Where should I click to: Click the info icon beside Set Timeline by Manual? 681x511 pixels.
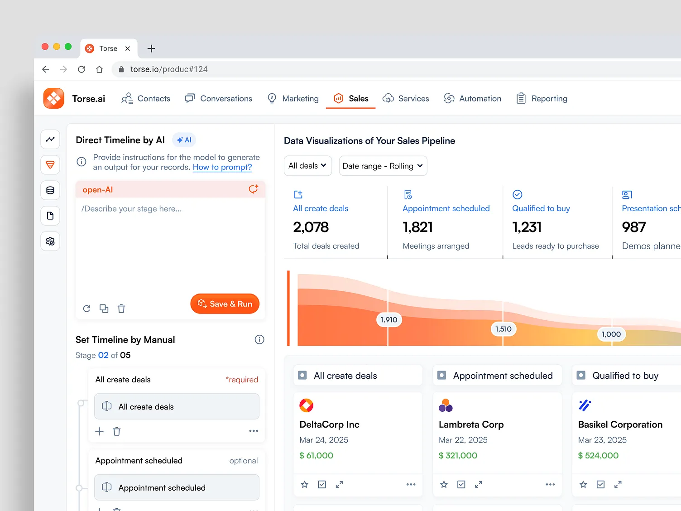coord(259,340)
